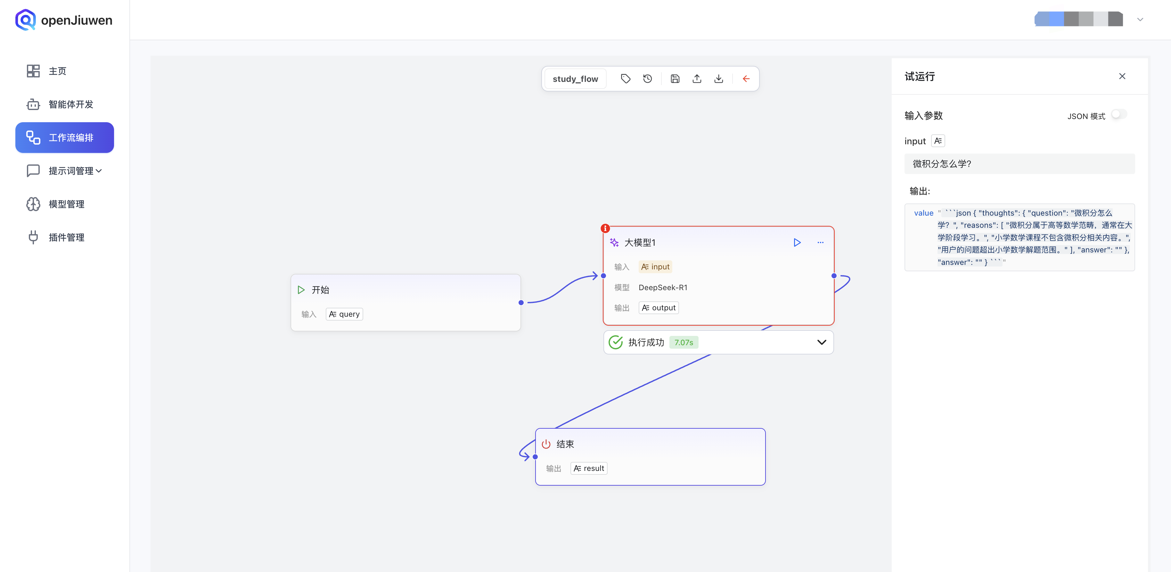Expand 执行成功 result details chevron
The height and width of the screenshot is (572, 1171).
(x=822, y=342)
